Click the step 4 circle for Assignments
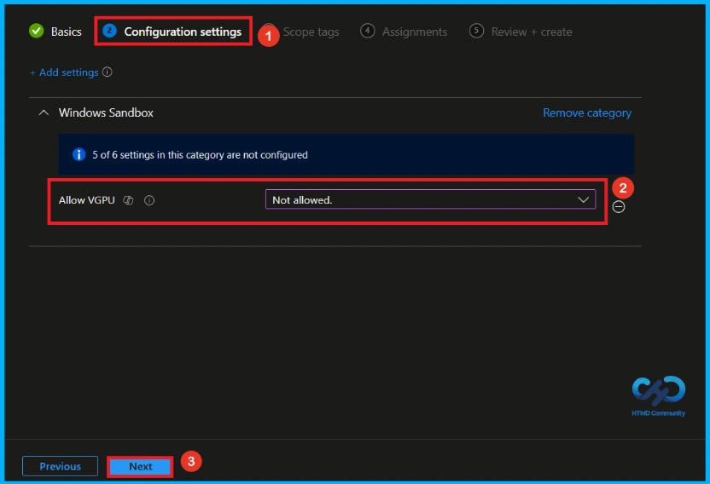 coord(367,31)
